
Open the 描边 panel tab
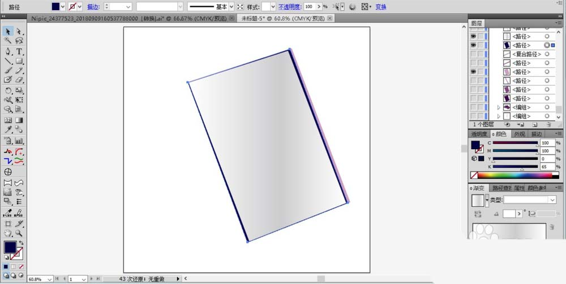[x=537, y=134]
